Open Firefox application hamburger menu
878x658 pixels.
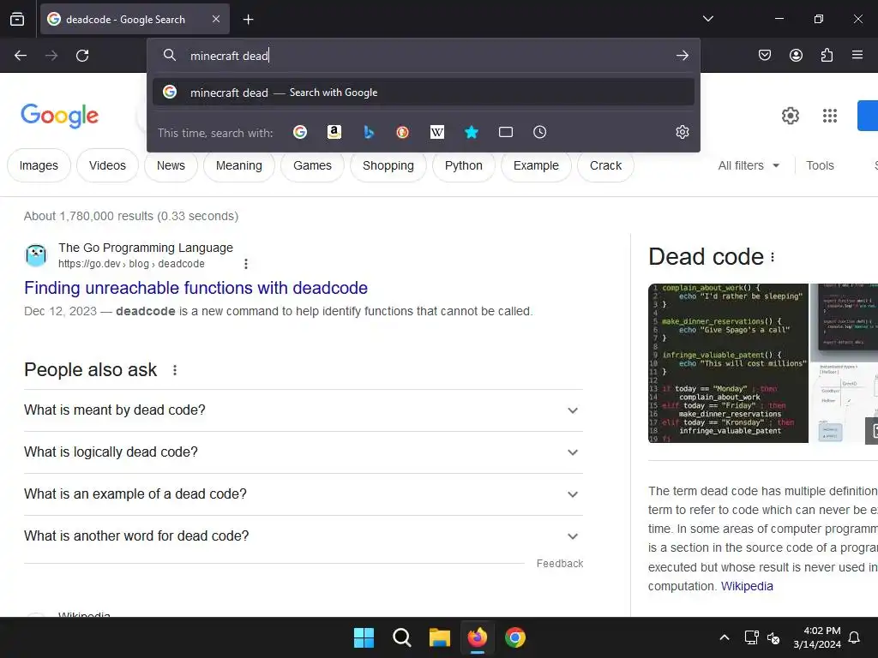pos(857,55)
